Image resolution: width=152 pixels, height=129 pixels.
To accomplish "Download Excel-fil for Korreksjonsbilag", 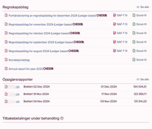I will click(x=139, y=60).
